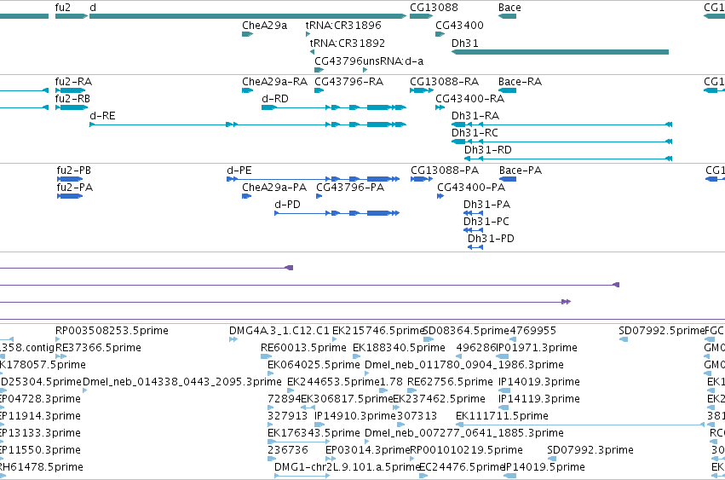Click IP14910.3prime EST label
The width and height of the screenshot is (725, 480).
click(355, 417)
